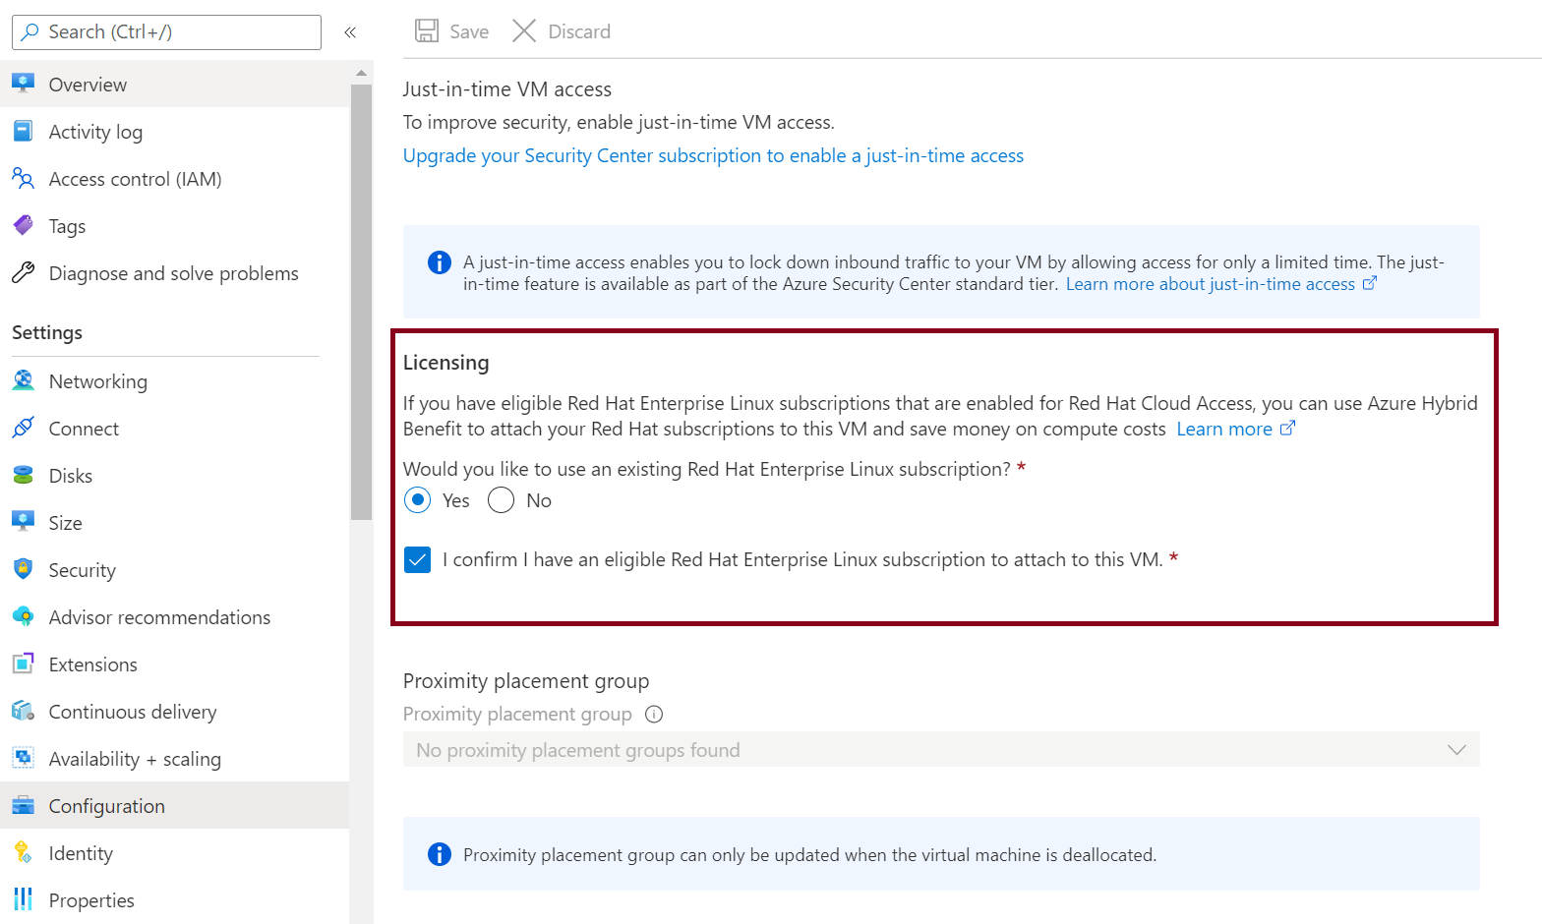Viewport: 1542px width, 924px height.
Task: Discard the configuration changes
Action: coord(562,31)
